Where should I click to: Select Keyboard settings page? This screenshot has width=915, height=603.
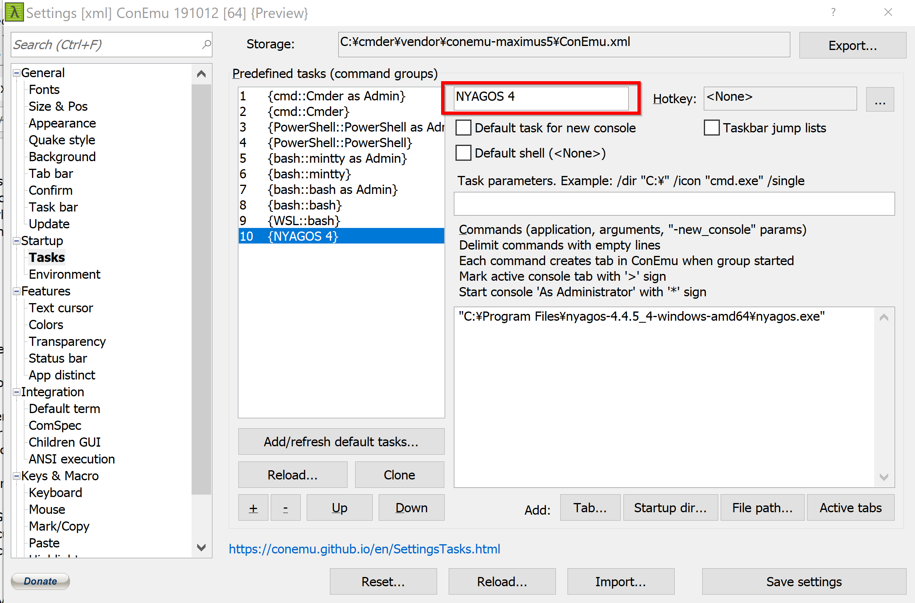[55, 493]
